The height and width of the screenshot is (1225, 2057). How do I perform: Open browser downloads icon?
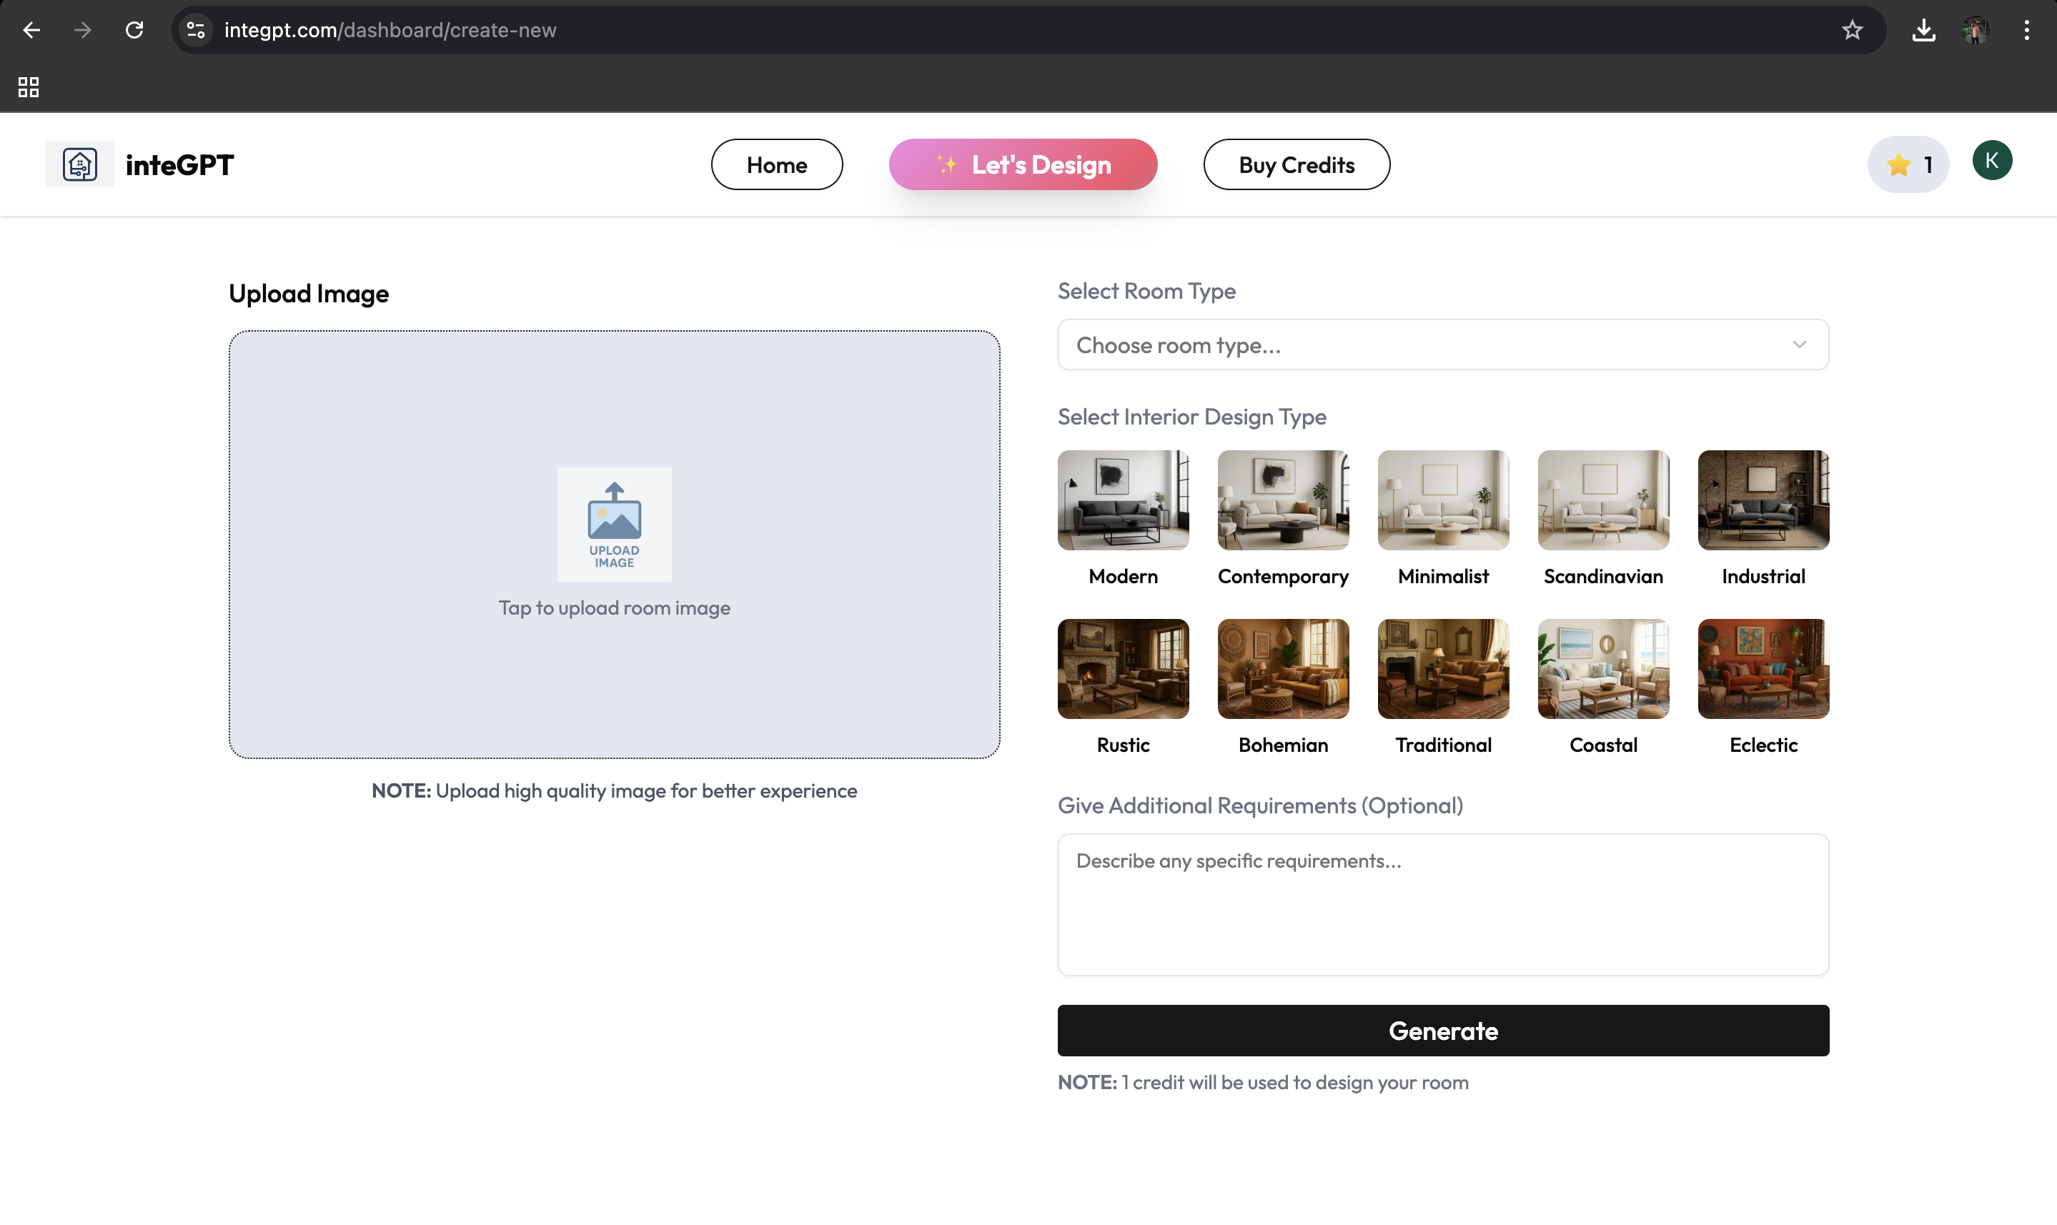pyautogui.click(x=1923, y=31)
